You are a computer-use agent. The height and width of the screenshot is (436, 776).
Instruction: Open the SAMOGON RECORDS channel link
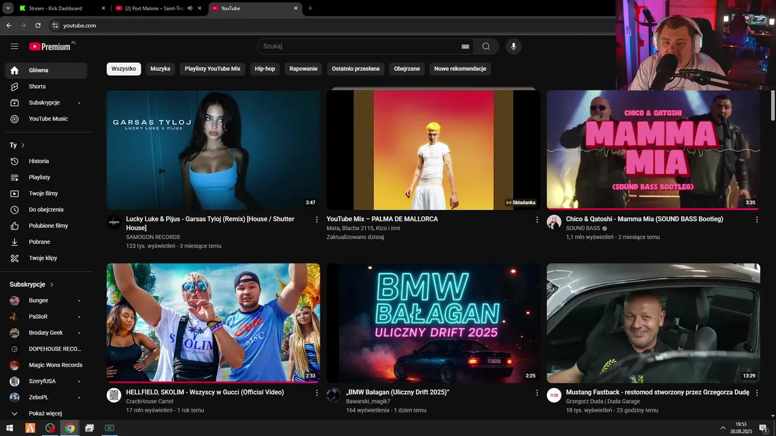point(153,237)
